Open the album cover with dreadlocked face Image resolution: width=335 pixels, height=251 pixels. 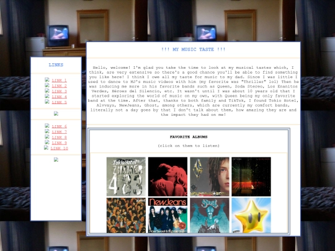coord(210,177)
